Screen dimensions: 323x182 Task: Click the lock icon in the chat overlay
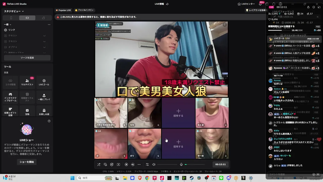tap(308, 7)
